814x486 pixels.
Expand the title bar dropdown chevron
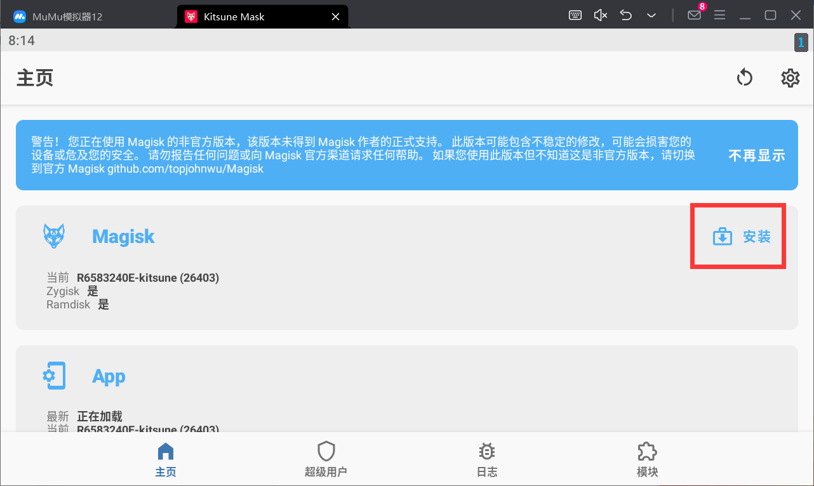(x=651, y=15)
